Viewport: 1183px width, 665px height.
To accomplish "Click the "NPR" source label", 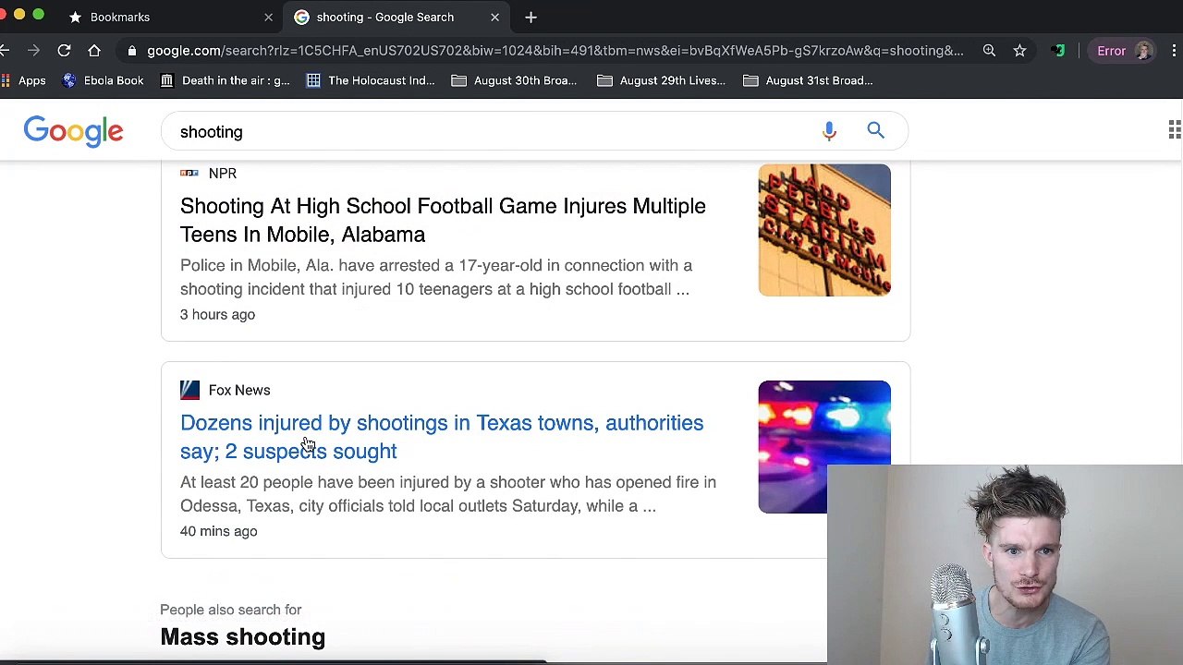I will (x=223, y=173).
